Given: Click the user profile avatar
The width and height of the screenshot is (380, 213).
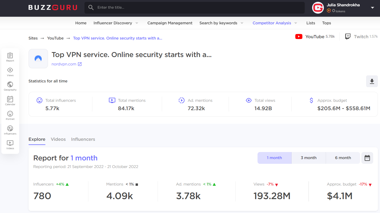Looking at the screenshot, I should 318,8.
